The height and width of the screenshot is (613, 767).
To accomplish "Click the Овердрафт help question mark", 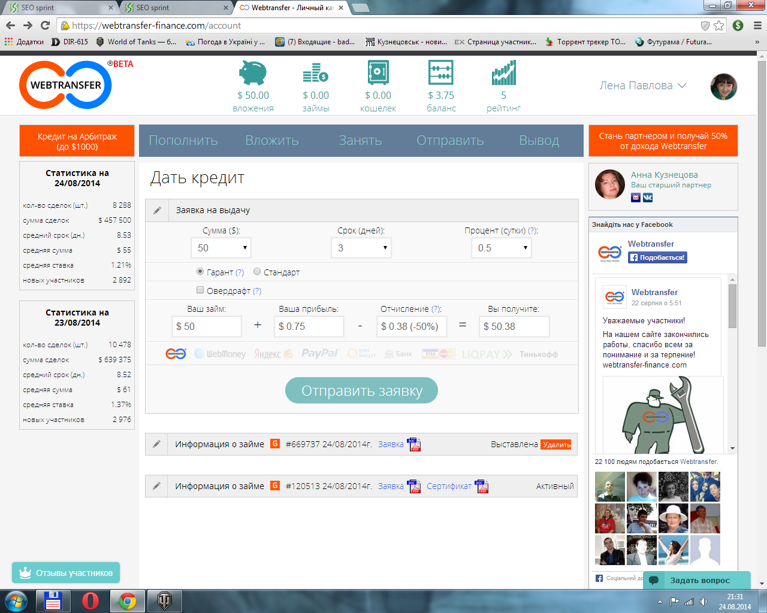I will point(257,292).
